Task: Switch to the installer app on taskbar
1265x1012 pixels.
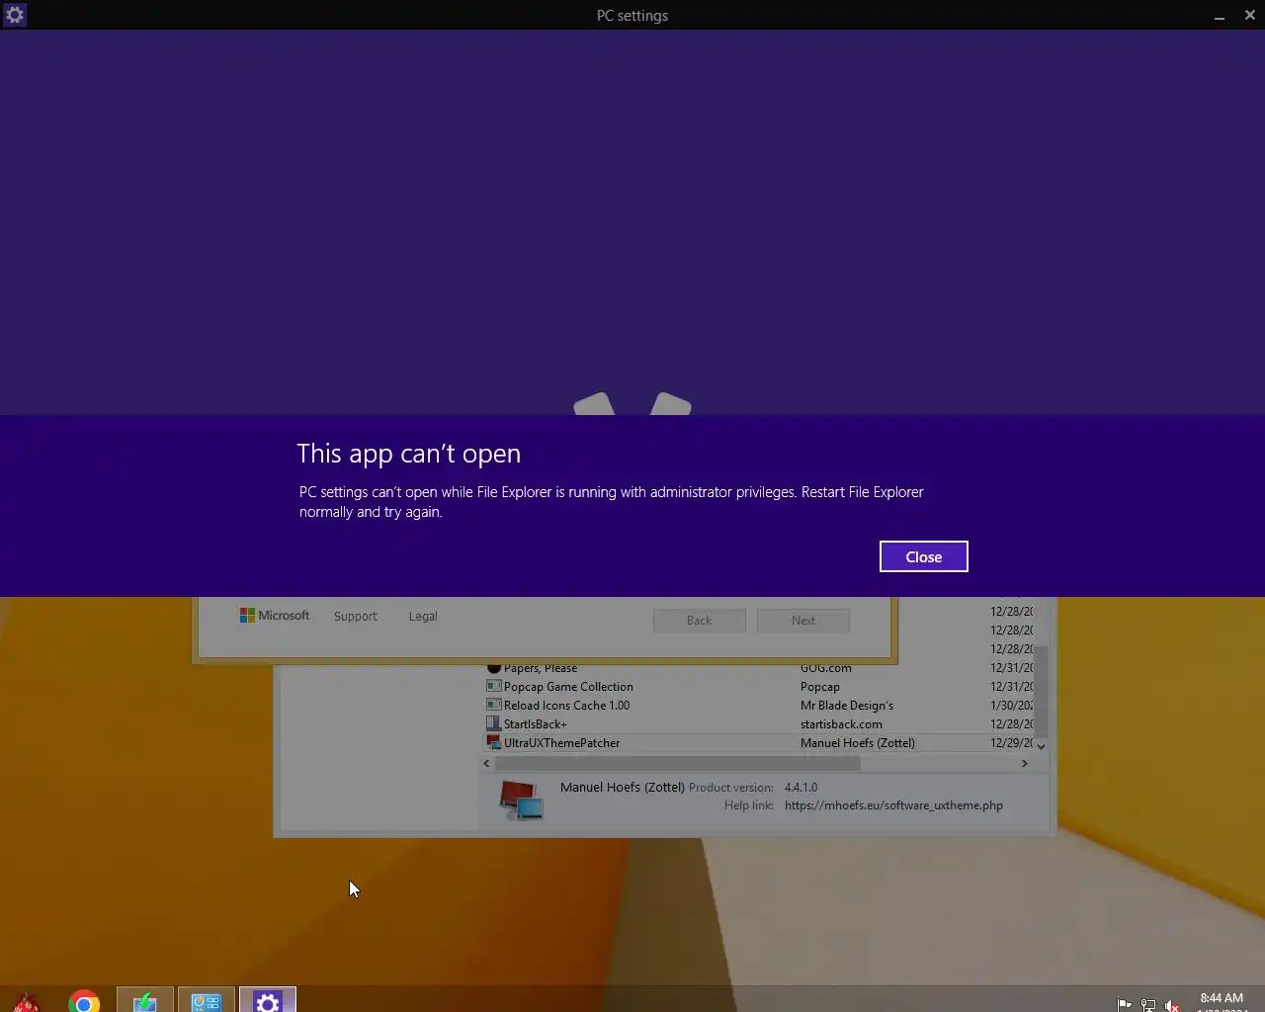Action: [x=145, y=1000]
